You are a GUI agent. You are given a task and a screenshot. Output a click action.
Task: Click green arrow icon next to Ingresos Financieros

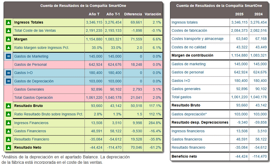coord(8,123)
